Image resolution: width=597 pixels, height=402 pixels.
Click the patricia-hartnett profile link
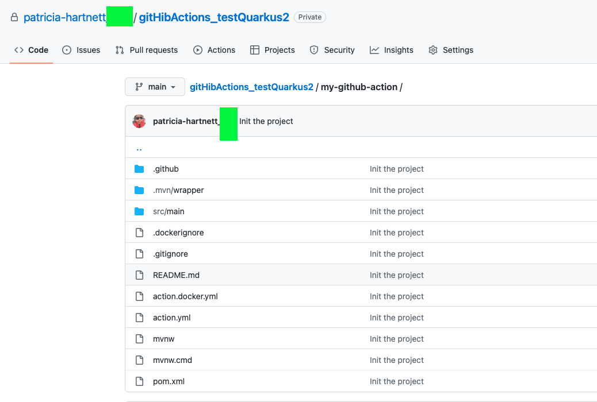tap(63, 17)
